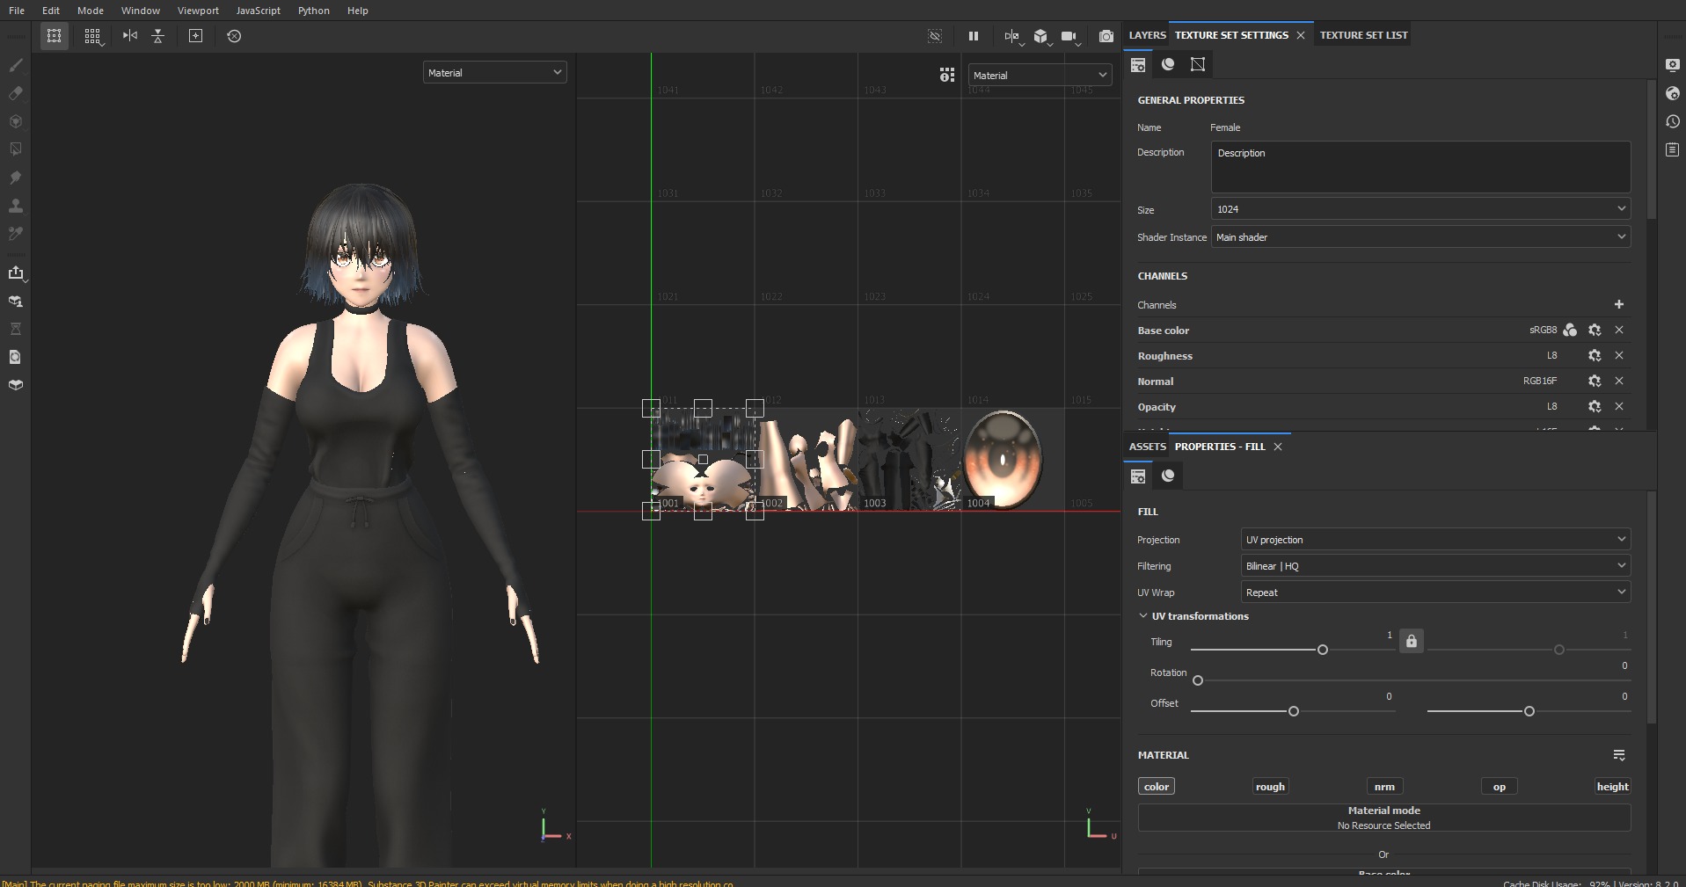Screen dimensions: 1686x887
Task: Select the Material picker eyedropper tool
Action: tap(16, 234)
